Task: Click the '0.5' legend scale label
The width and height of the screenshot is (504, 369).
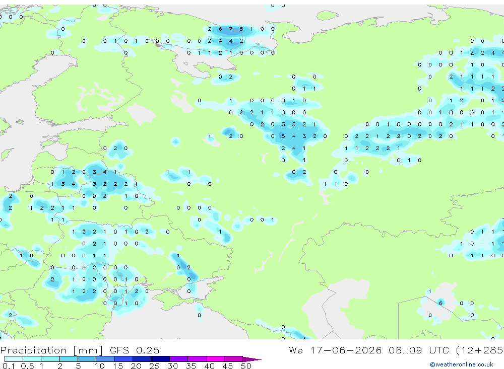Action: click(27, 366)
